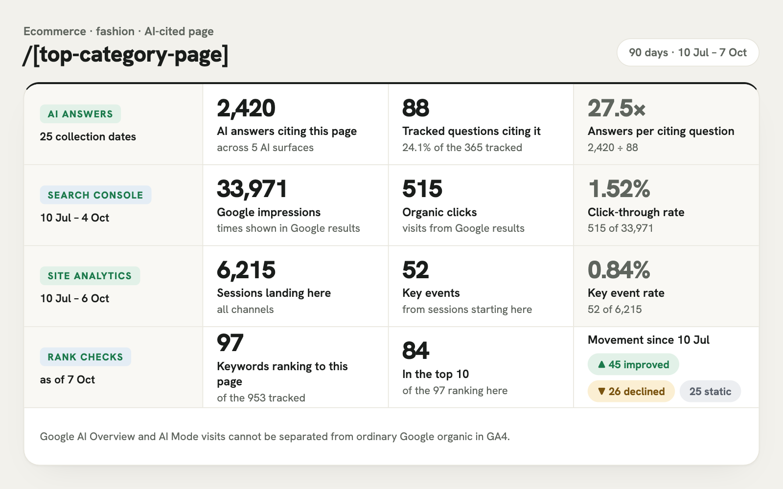Click 'Answers per citing question' label
The image size is (783, 489).
(x=661, y=131)
